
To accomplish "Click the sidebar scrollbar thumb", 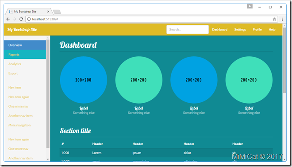I will coord(48,94).
